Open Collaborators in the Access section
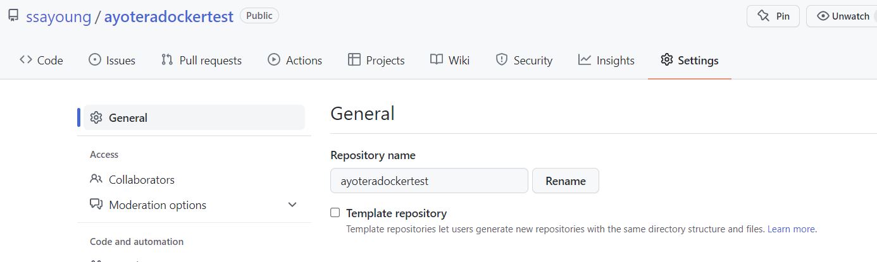 coord(141,179)
